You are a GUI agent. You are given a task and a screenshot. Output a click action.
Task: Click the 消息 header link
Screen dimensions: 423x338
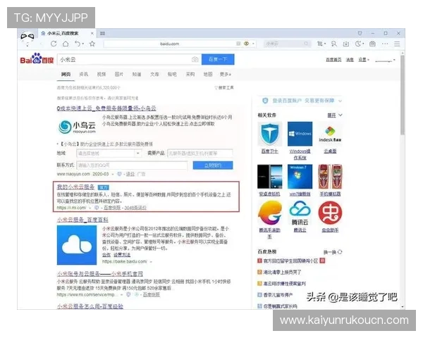coord(350,60)
